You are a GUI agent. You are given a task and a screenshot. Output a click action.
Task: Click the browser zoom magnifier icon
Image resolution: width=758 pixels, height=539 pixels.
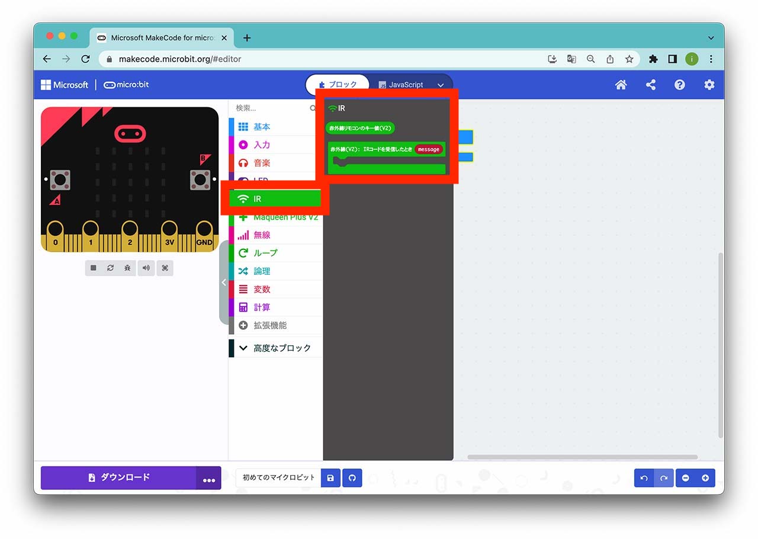[x=591, y=59]
